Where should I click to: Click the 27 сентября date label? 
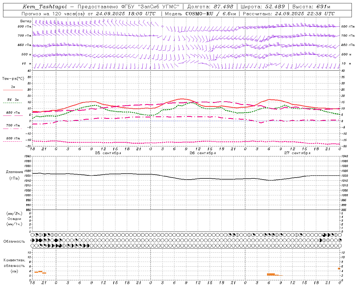(297, 153)
